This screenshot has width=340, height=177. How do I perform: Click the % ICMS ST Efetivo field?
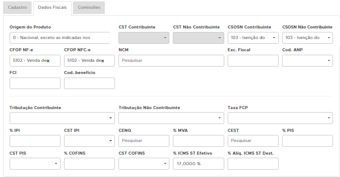[x=198, y=163]
